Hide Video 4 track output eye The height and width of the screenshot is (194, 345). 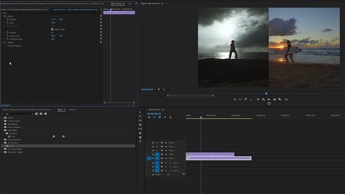pyautogui.click(x=166, y=147)
